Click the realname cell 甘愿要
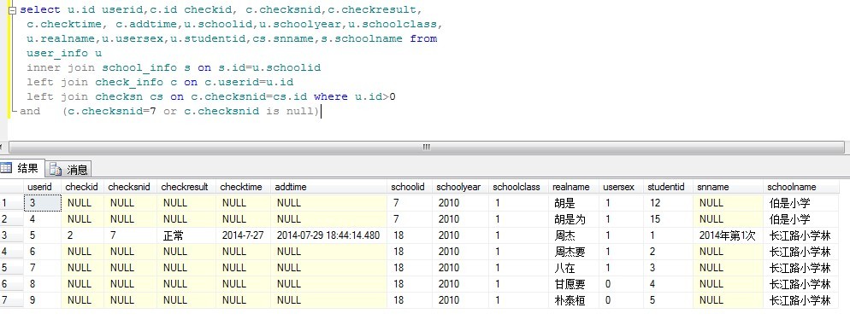Screen dimensions: 850x325 574,284
